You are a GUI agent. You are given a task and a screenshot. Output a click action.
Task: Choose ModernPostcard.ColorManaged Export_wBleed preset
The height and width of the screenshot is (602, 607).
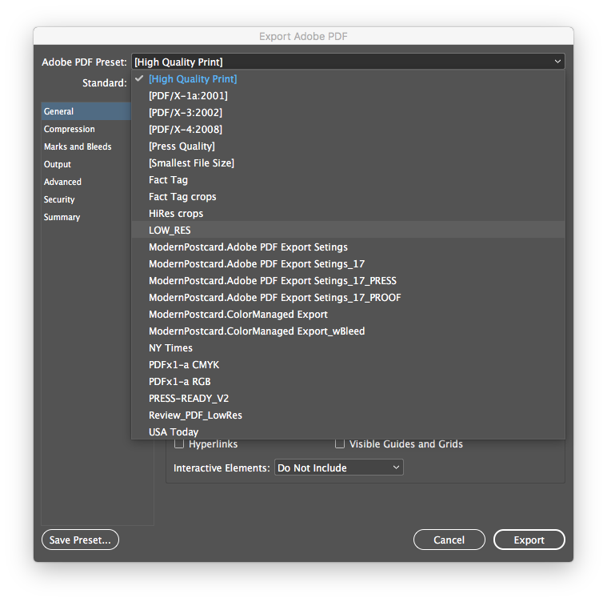tap(257, 331)
